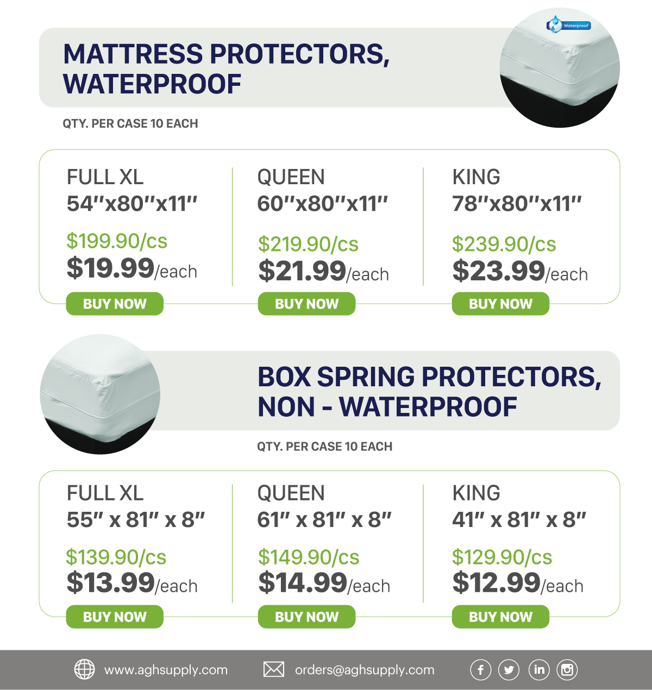The width and height of the screenshot is (652, 690).
Task: Click the Waterproof badge icon
Action: [x=568, y=25]
